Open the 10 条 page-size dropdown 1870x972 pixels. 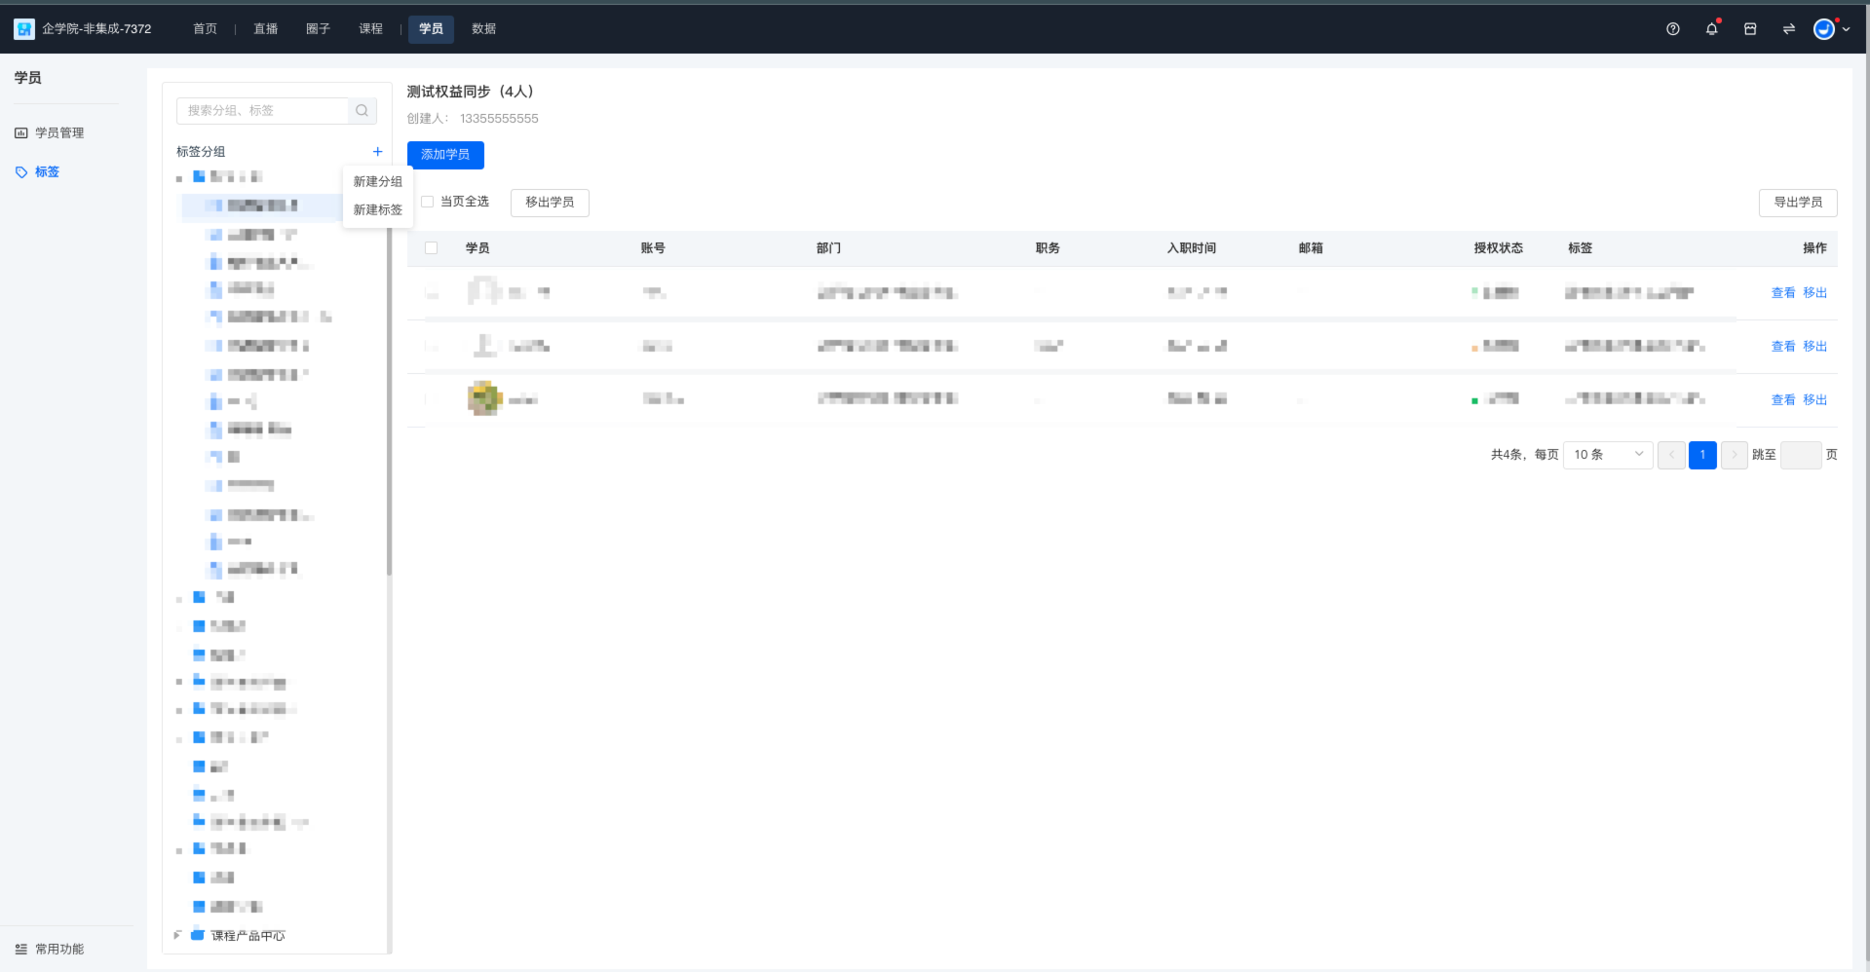coord(1608,455)
